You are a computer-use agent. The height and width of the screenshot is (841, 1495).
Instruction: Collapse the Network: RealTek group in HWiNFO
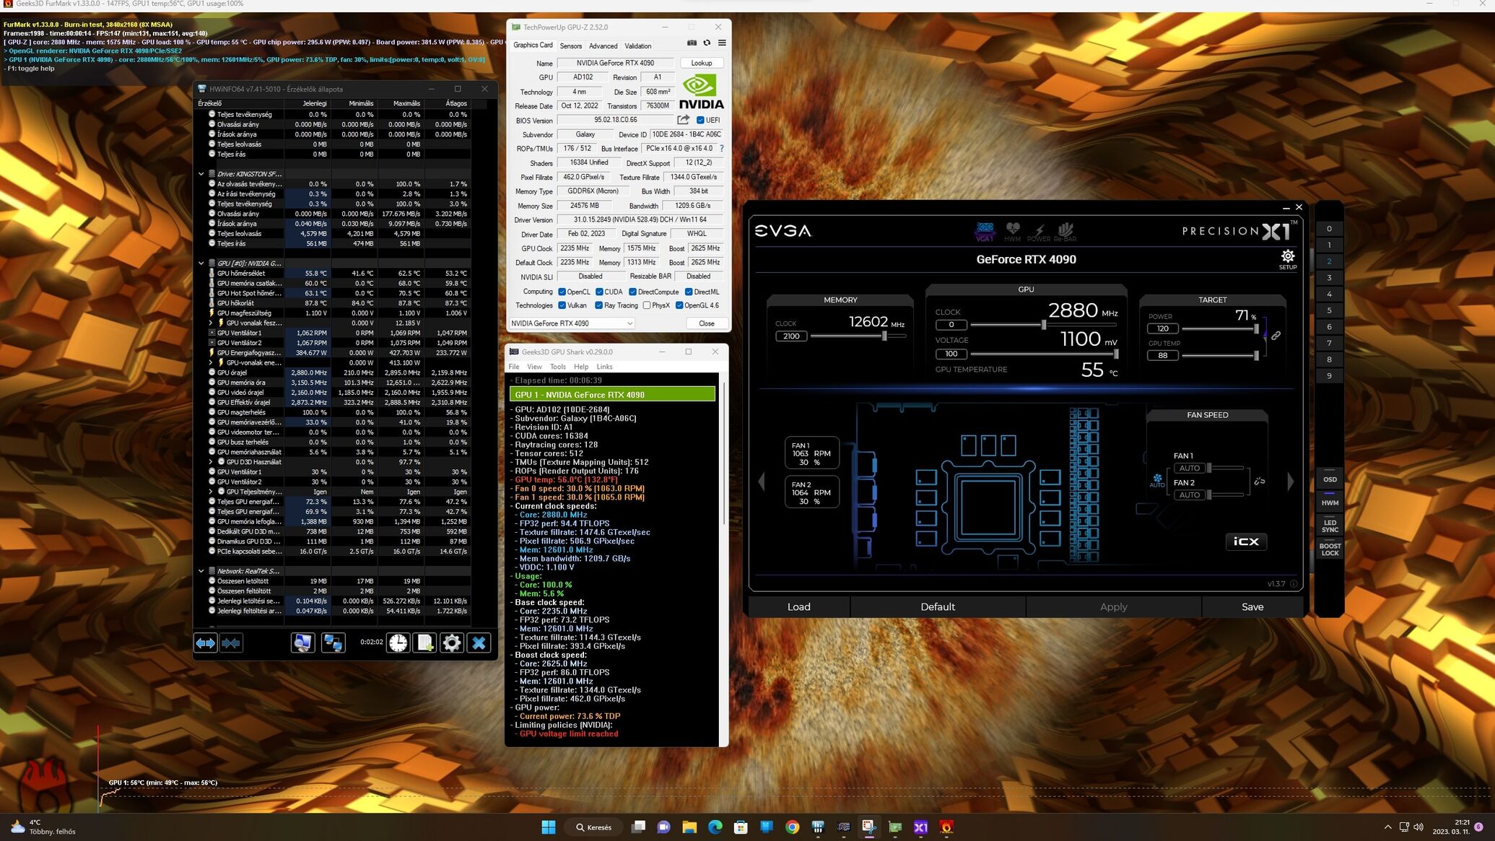[x=201, y=571]
